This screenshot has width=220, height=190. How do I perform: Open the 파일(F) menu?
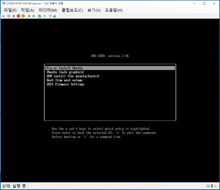(10, 10)
